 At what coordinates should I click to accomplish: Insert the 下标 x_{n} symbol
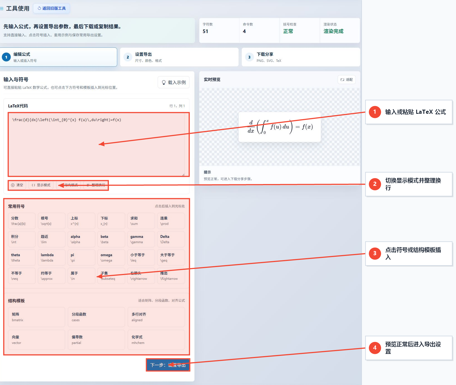(x=111, y=221)
